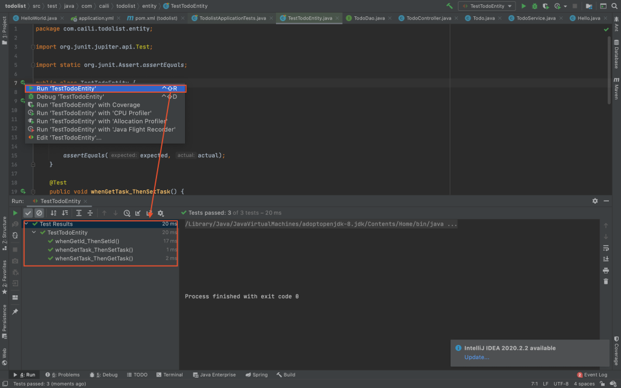The height and width of the screenshot is (388, 621).
Task: Click the Stop square in top toolbar
Action: (575, 6)
